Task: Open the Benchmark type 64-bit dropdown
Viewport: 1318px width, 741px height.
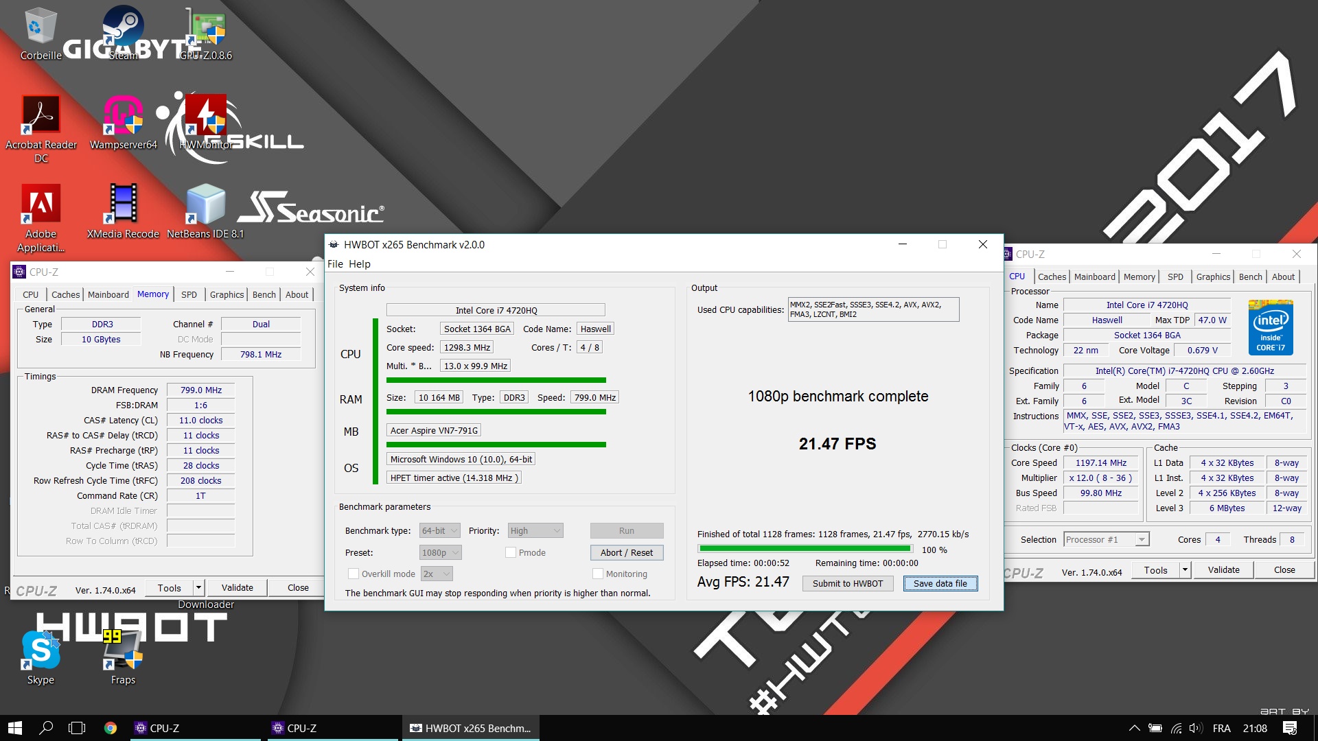Action: 440,530
